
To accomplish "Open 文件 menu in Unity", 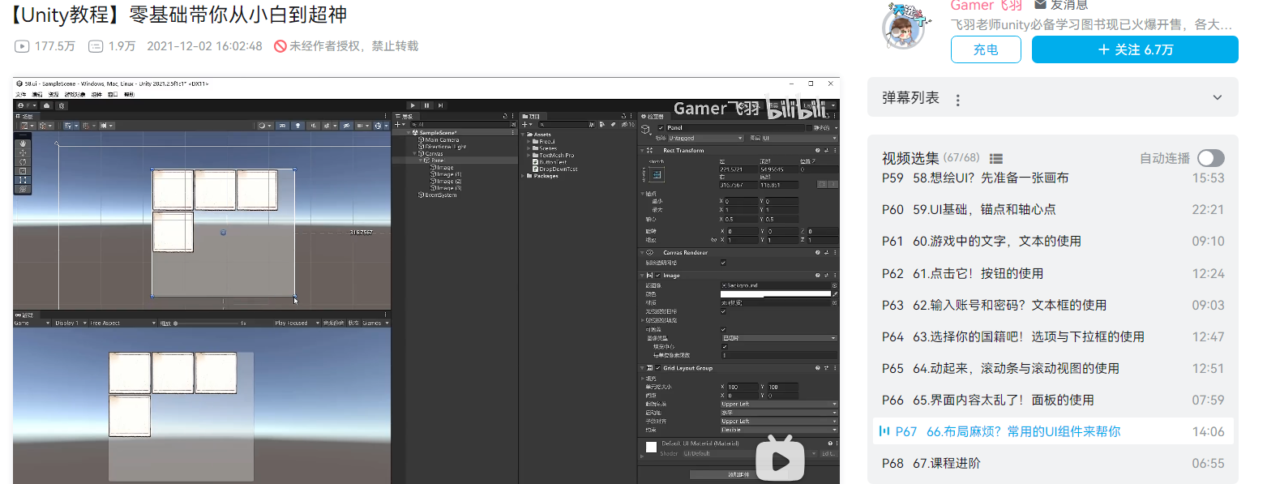I will coord(20,94).
